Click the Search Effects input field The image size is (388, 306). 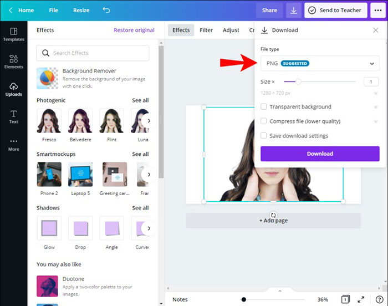(x=93, y=53)
